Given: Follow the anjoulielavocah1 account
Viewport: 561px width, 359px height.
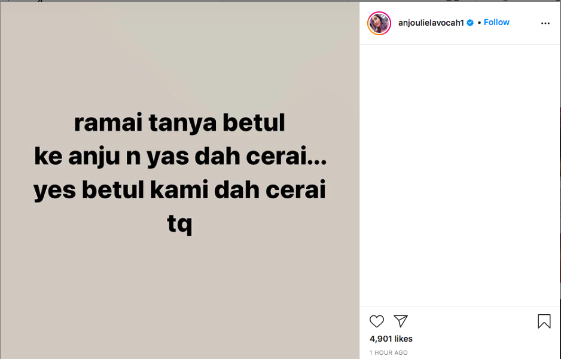Looking at the screenshot, I should (x=496, y=23).
